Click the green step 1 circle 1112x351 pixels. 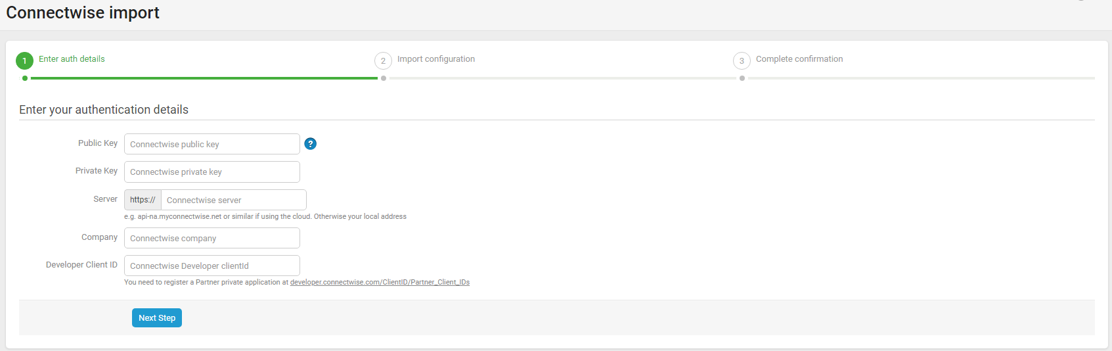[x=24, y=60]
